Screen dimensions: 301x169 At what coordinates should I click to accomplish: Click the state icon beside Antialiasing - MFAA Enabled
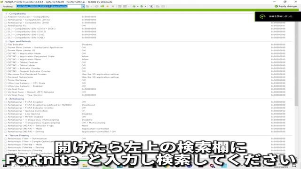(x=6, y=117)
